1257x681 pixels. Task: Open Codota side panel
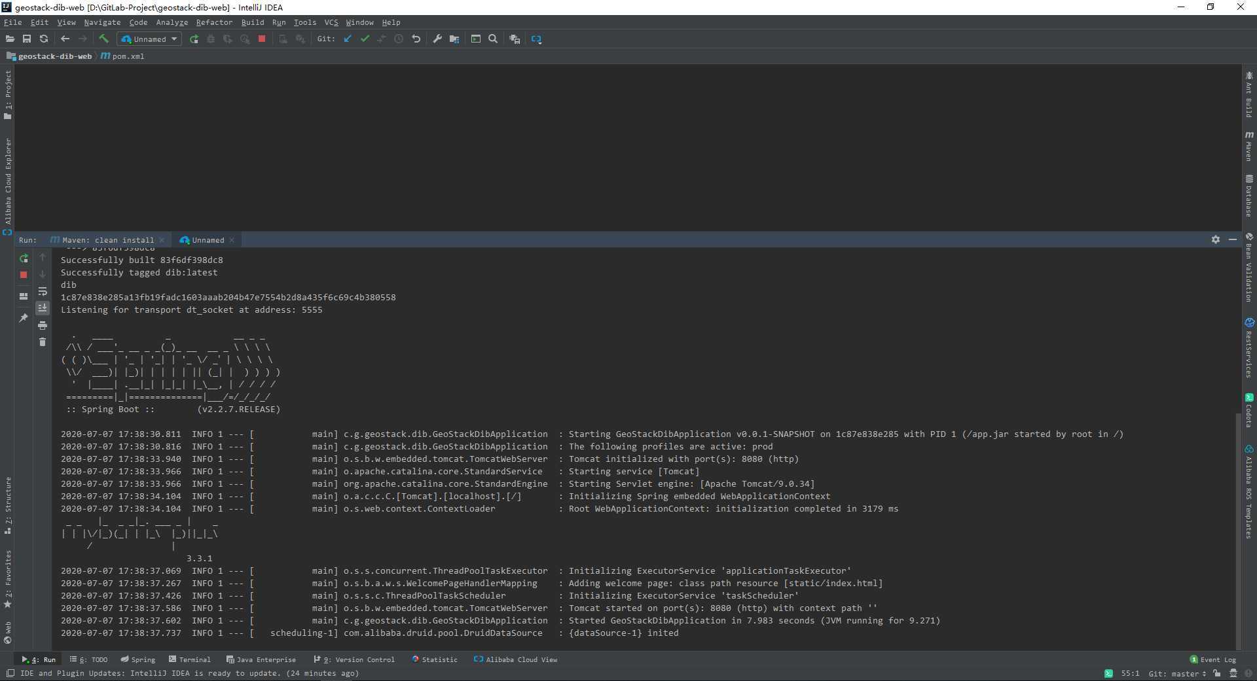1249,411
